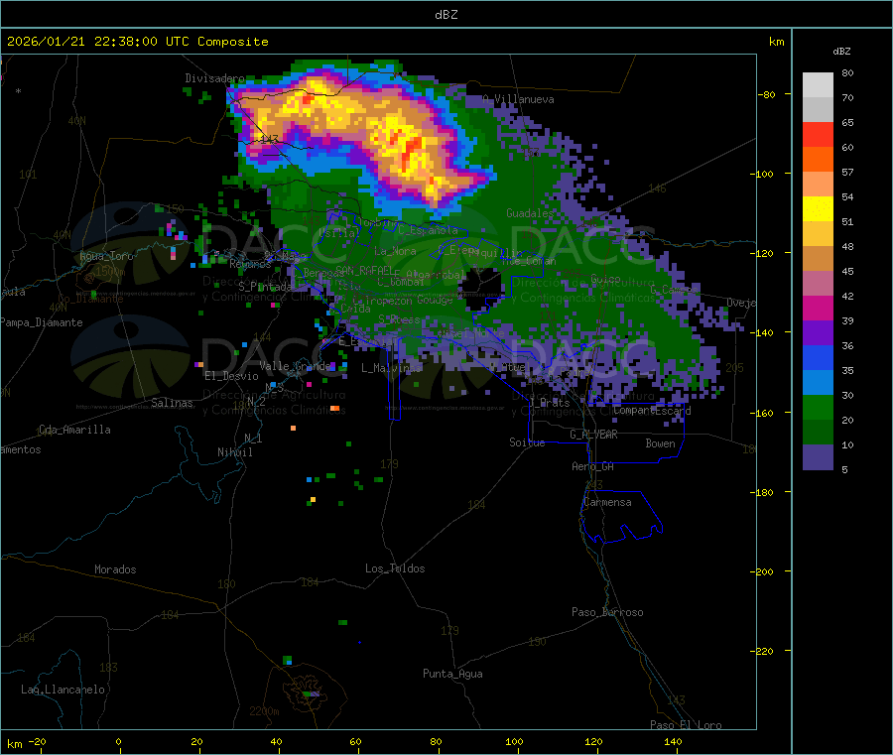Select the bright yellow 51-54 dBZ swatch

[818, 208]
